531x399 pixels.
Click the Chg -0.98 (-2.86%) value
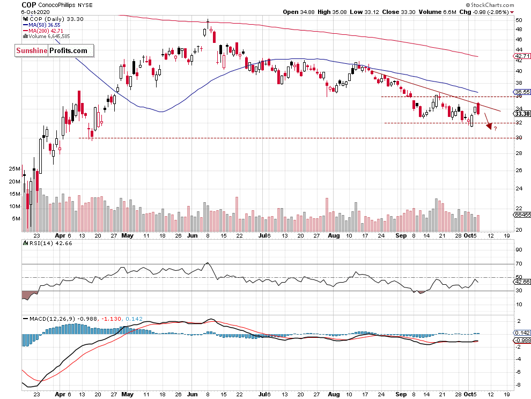click(x=484, y=12)
